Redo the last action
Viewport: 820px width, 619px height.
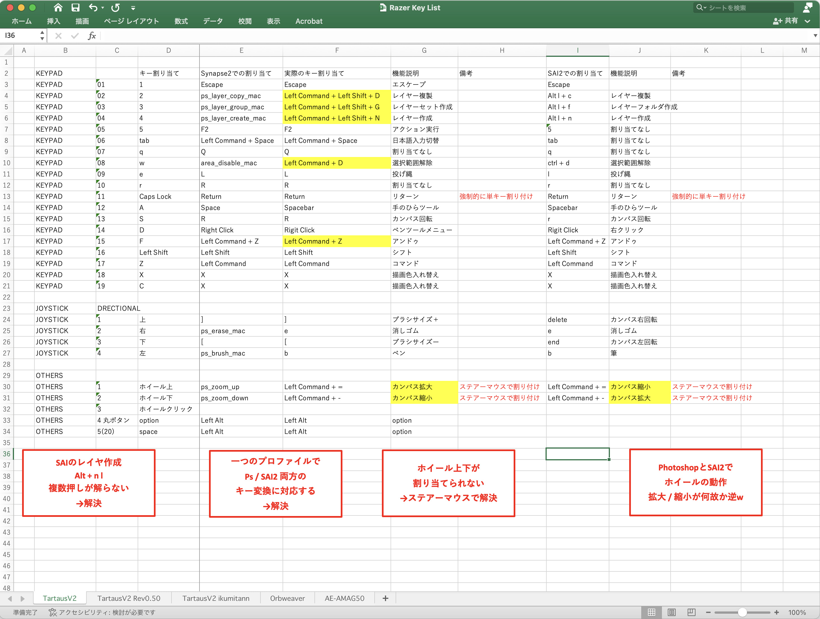(x=116, y=8)
